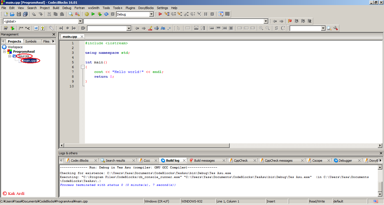Abort compilation with the X icon
This screenshot has width=384, height=205.
[x=112, y=14]
